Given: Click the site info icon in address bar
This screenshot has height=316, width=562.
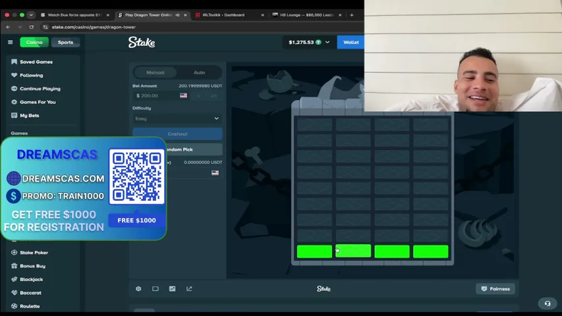Looking at the screenshot, I should (x=45, y=27).
